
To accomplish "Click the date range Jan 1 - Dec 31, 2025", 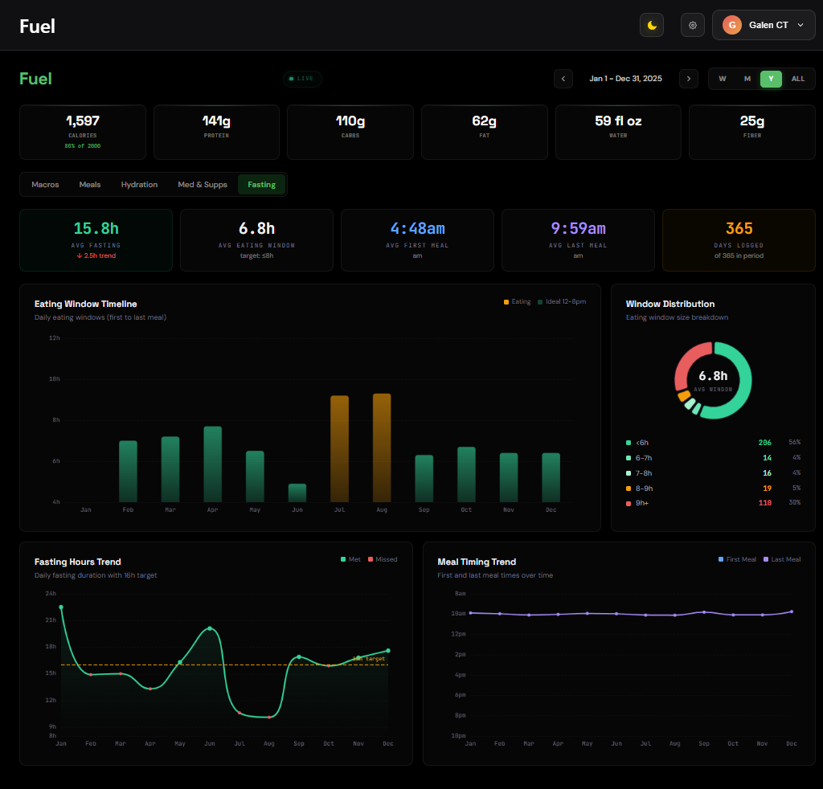I will pyautogui.click(x=625, y=79).
